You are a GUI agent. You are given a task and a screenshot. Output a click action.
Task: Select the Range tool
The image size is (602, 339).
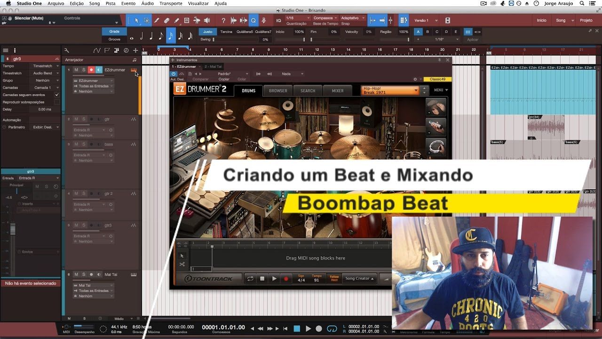[x=147, y=21]
